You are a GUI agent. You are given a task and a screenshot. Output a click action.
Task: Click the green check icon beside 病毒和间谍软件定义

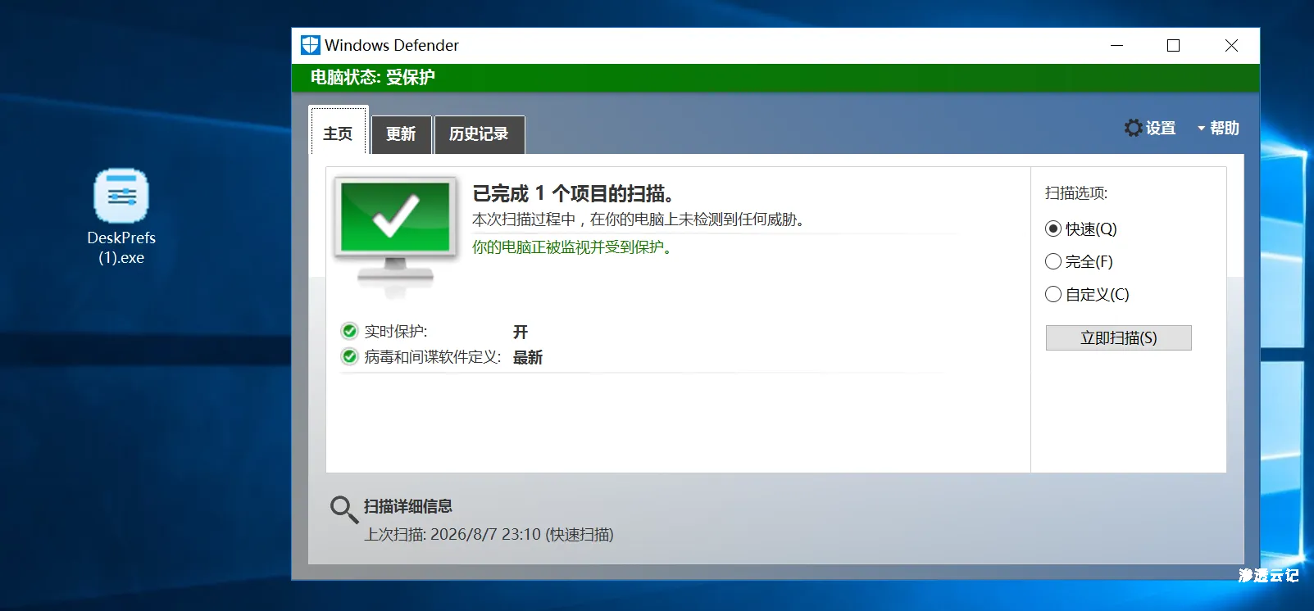tap(350, 356)
